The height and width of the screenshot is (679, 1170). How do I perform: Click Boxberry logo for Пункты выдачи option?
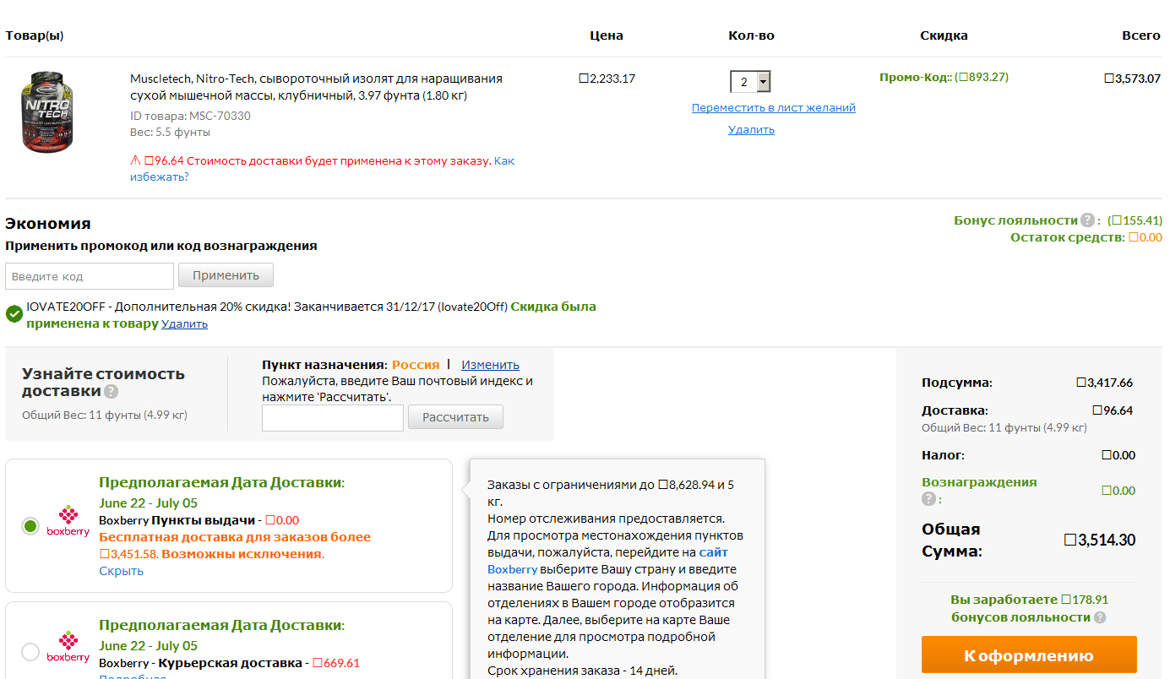[x=68, y=521]
